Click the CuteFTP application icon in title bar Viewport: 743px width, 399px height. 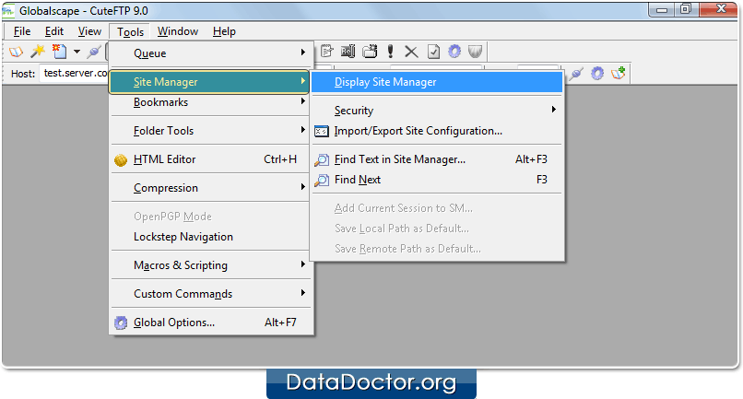click(8, 11)
